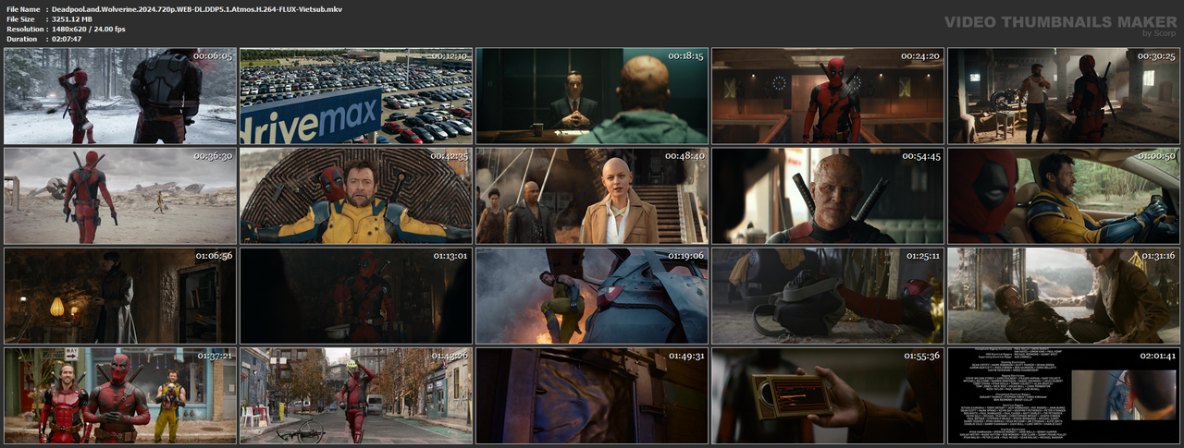Click the frame marked 01:49:31
The height and width of the screenshot is (448, 1184).
point(592,395)
